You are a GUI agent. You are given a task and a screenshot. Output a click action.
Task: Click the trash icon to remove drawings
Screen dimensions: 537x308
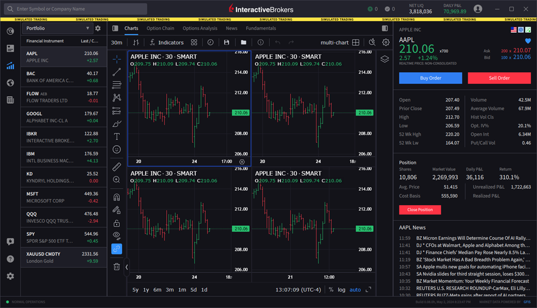tap(117, 267)
